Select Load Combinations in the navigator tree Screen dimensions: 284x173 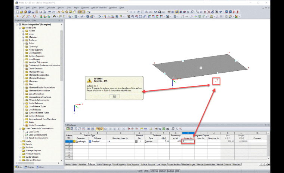click(x=38, y=135)
